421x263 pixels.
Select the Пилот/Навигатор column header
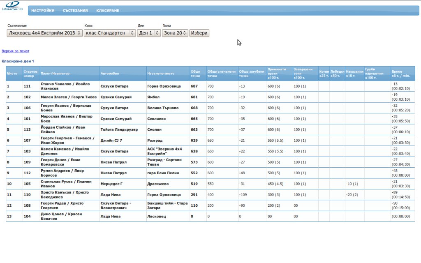click(55, 74)
